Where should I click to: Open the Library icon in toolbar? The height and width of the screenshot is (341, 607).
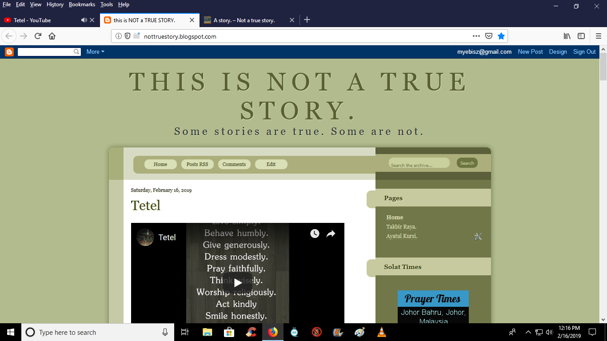(567, 36)
